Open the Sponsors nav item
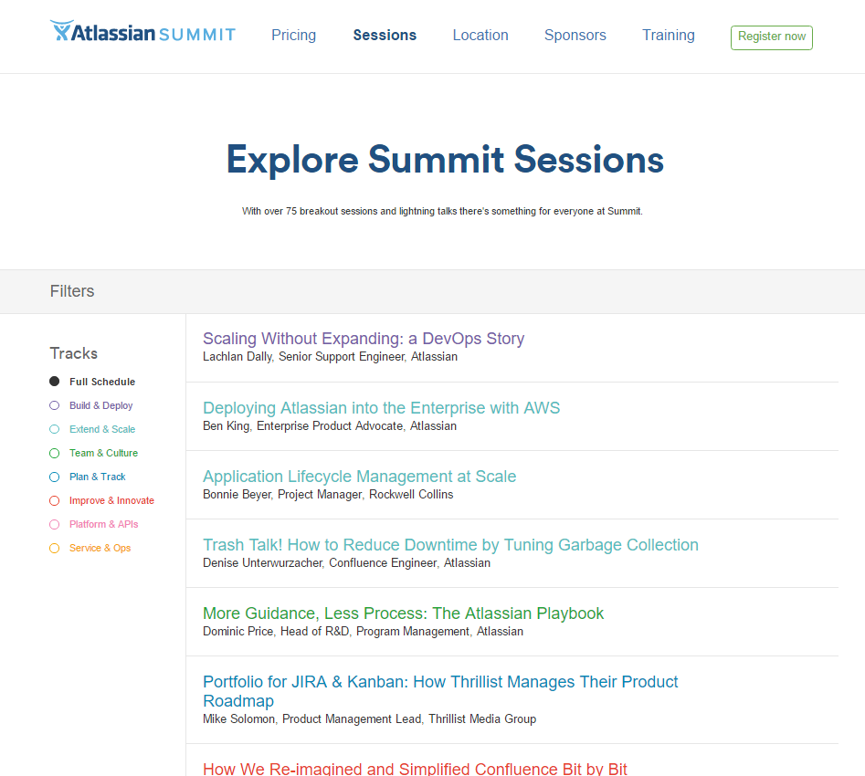This screenshot has height=776, width=865. coord(575,36)
